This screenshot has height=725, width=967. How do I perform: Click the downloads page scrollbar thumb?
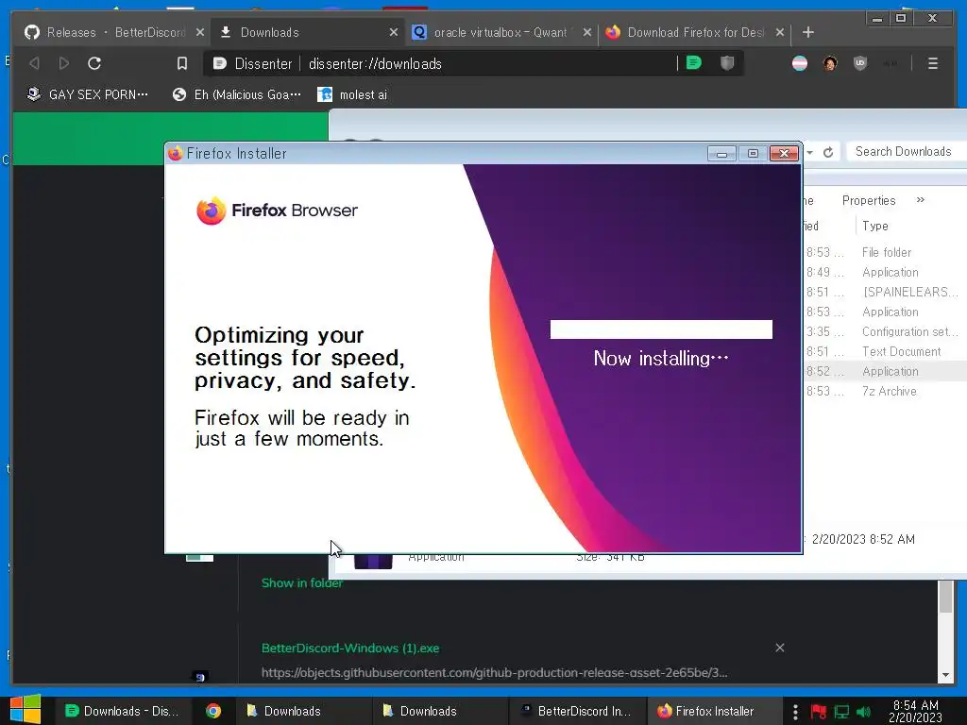(x=945, y=597)
